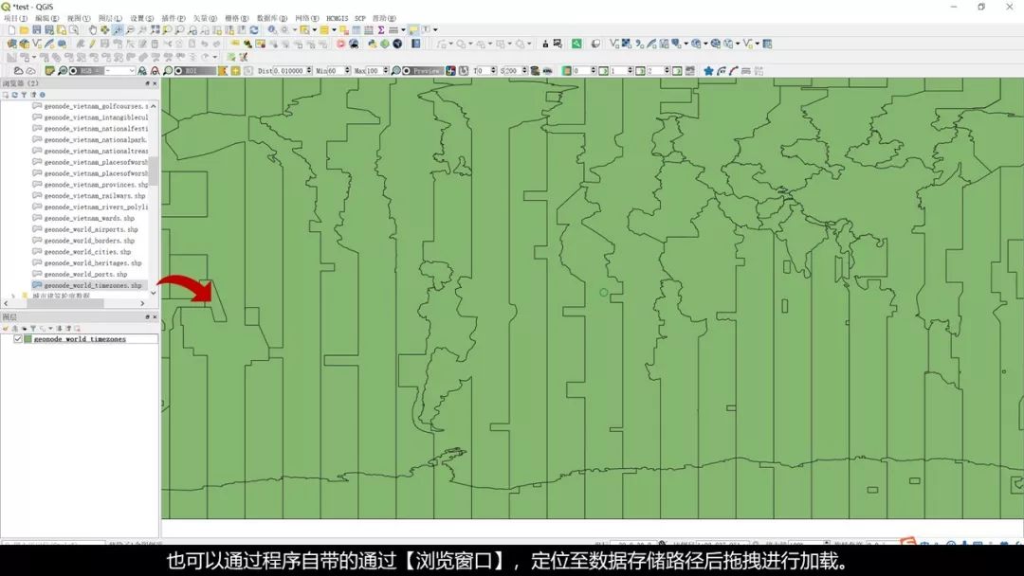Viewport: 1024px width, 576px height.
Task: Click the Refresh map icon
Action: pyautogui.click(x=253, y=30)
